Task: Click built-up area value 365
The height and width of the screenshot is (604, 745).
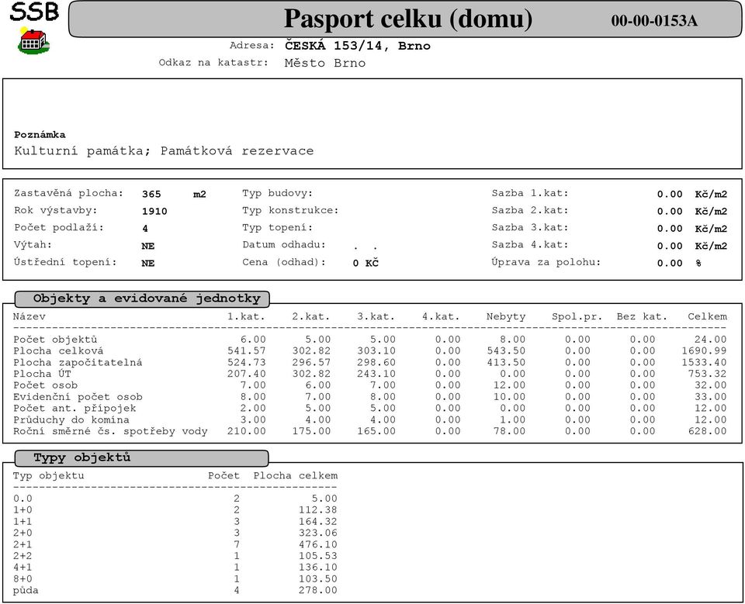Action: 151,194
